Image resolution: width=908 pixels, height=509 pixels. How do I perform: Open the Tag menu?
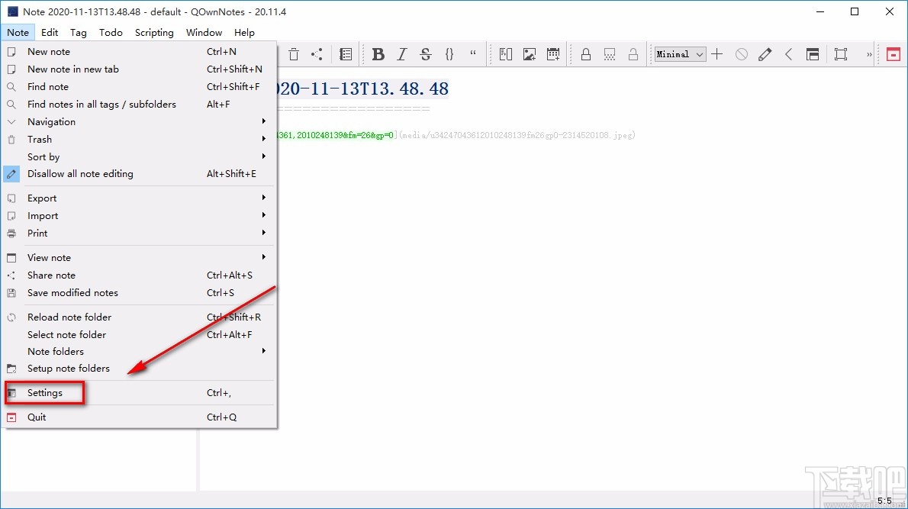(x=78, y=32)
